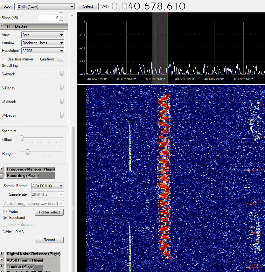Expand ADSB Plugin section
265x272 pixels.
2,260
